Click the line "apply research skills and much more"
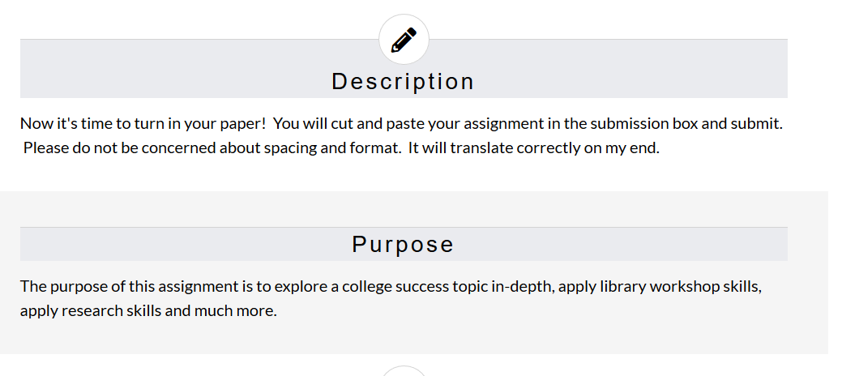This screenshot has height=376, width=842. tap(148, 310)
